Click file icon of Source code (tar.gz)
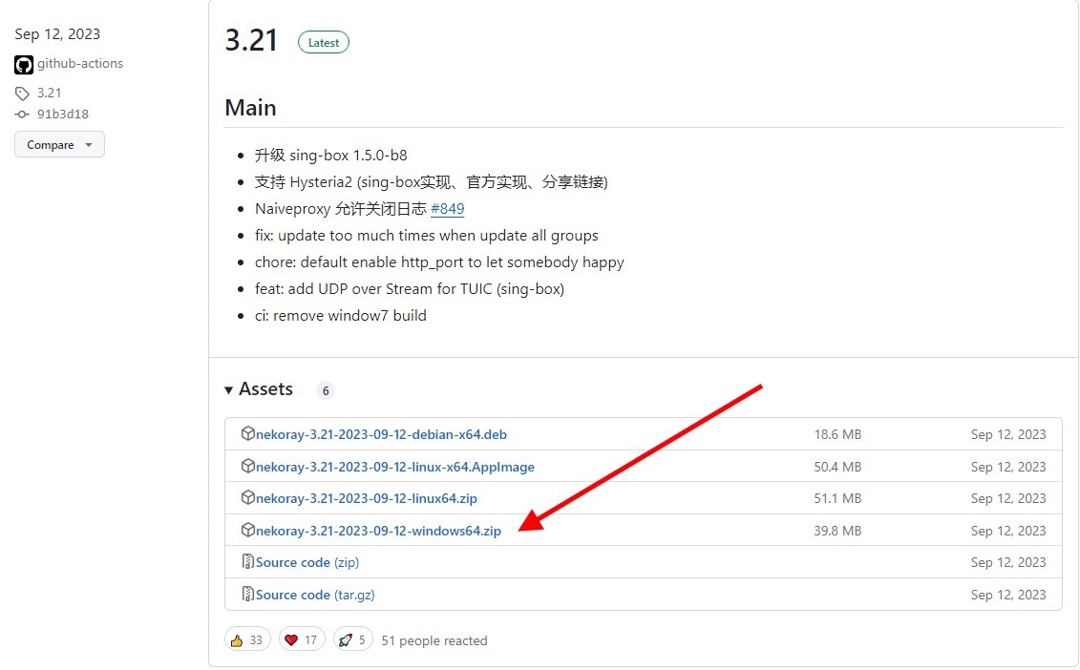1080x670 pixels. tap(248, 595)
